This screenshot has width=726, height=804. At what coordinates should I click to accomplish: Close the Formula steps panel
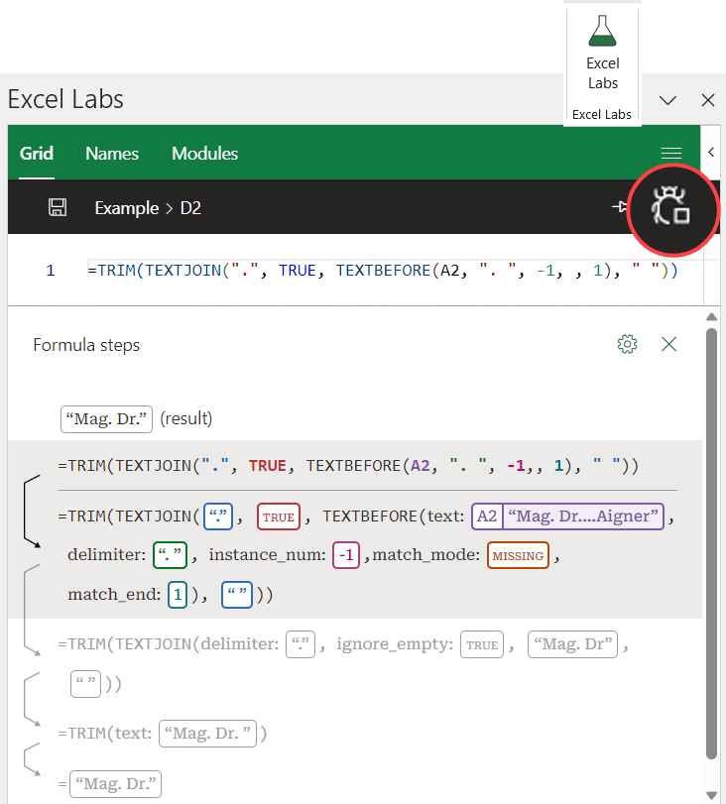click(x=669, y=344)
